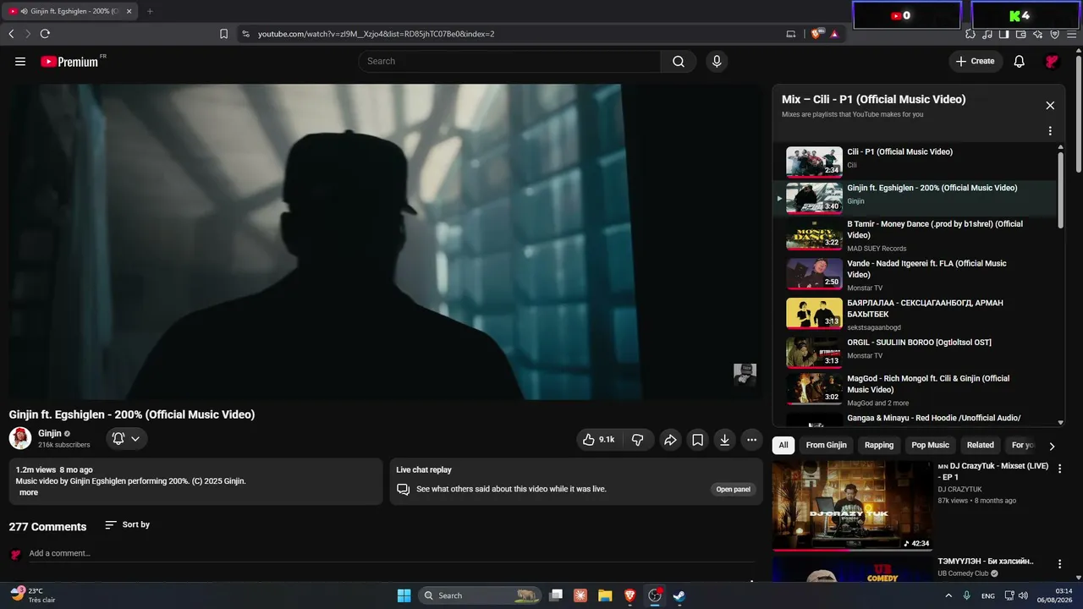This screenshot has width=1083, height=609.
Task: Click the search magnifier button
Action: [679, 62]
